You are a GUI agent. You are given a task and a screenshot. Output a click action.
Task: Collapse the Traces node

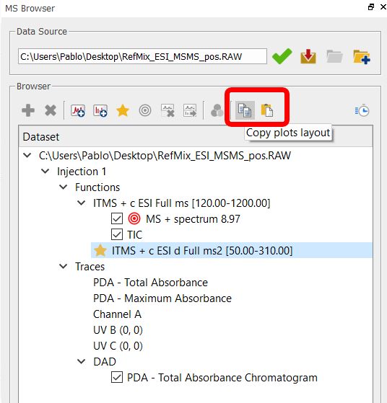pos(63,267)
